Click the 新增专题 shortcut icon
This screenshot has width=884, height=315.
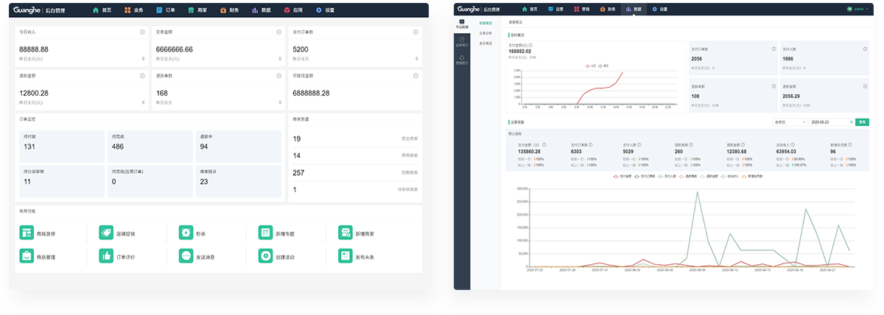(x=265, y=233)
